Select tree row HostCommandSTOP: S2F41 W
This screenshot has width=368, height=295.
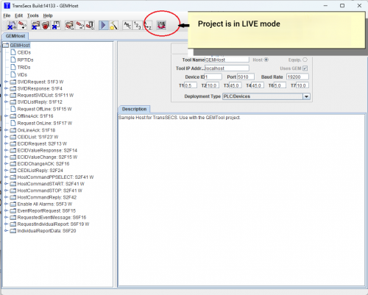[x=49, y=191]
